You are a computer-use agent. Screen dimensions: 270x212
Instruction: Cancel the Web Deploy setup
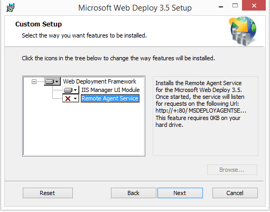(235, 193)
